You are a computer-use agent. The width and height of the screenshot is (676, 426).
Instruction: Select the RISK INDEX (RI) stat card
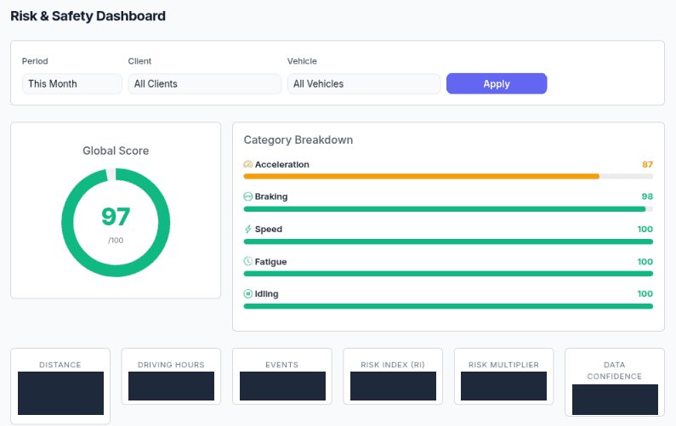tap(393, 377)
